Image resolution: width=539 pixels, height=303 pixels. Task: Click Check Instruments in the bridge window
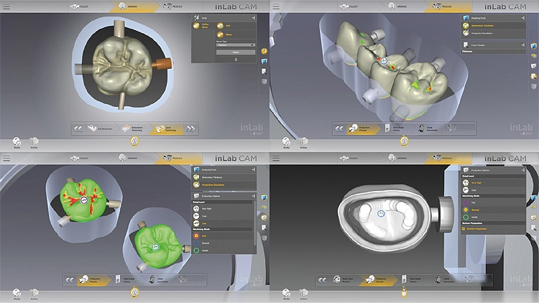coord(428,129)
